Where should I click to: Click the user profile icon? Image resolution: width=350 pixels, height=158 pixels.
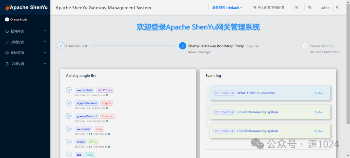pyautogui.click(x=337, y=7)
